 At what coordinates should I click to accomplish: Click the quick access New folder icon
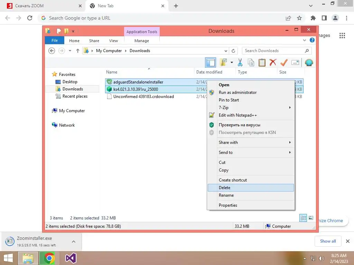tap(66, 31)
